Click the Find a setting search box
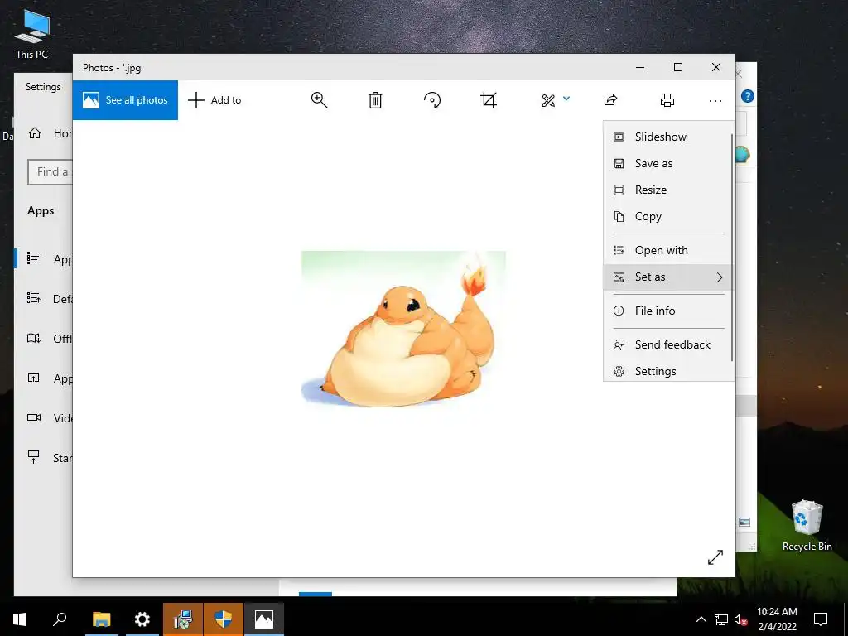Screen dimensions: 848x636 [x=51, y=172]
